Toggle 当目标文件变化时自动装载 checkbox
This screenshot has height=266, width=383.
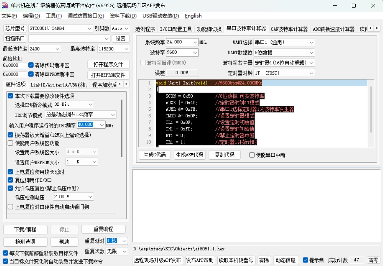click(x=5, y=261)
